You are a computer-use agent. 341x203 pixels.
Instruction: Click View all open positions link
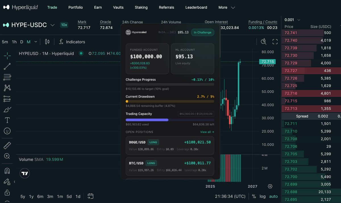pyautogui.click(x=207, y=132)
